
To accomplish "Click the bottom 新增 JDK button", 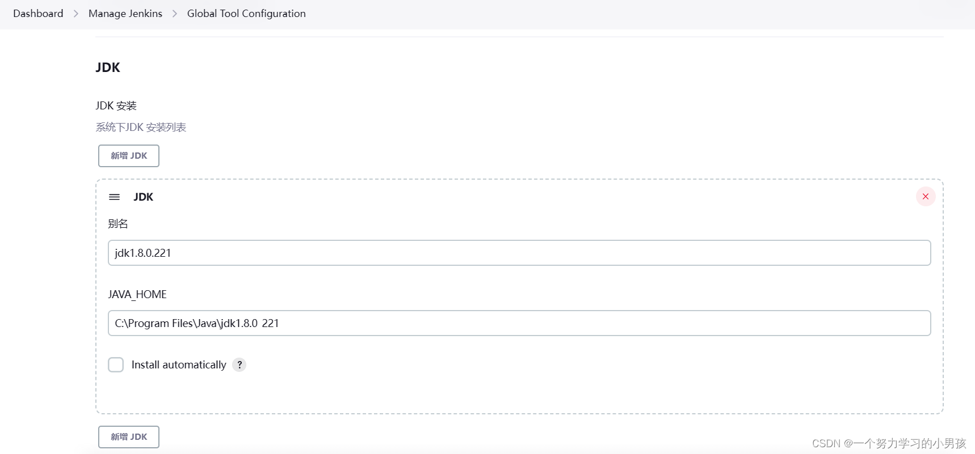I will coord(128,436).
